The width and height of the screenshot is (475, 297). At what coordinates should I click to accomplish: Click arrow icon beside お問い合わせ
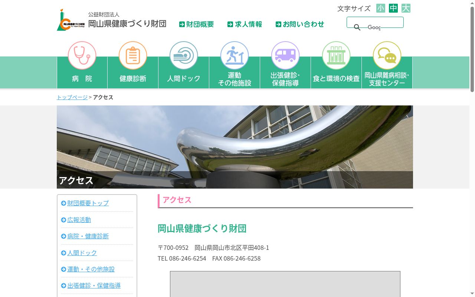278,24
